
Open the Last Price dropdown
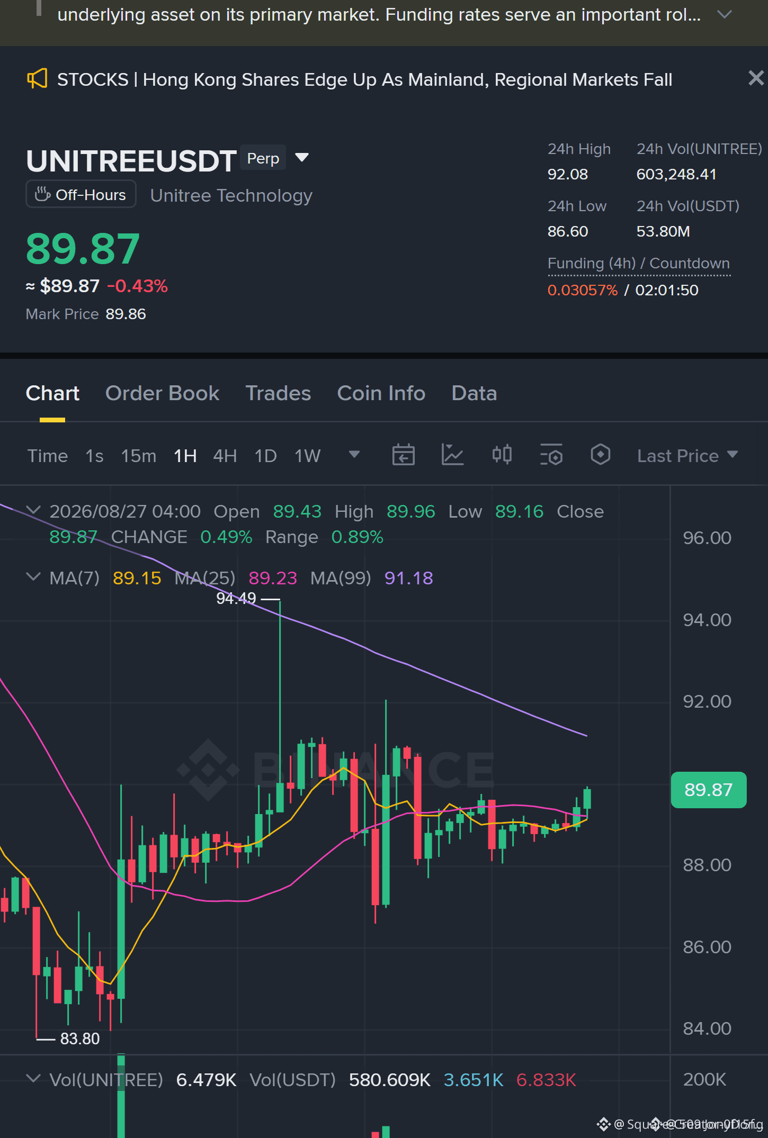[687, 456]
